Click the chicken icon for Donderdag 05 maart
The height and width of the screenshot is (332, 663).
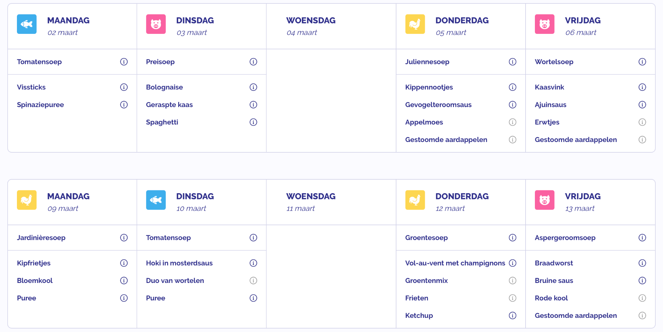[415, 24]
